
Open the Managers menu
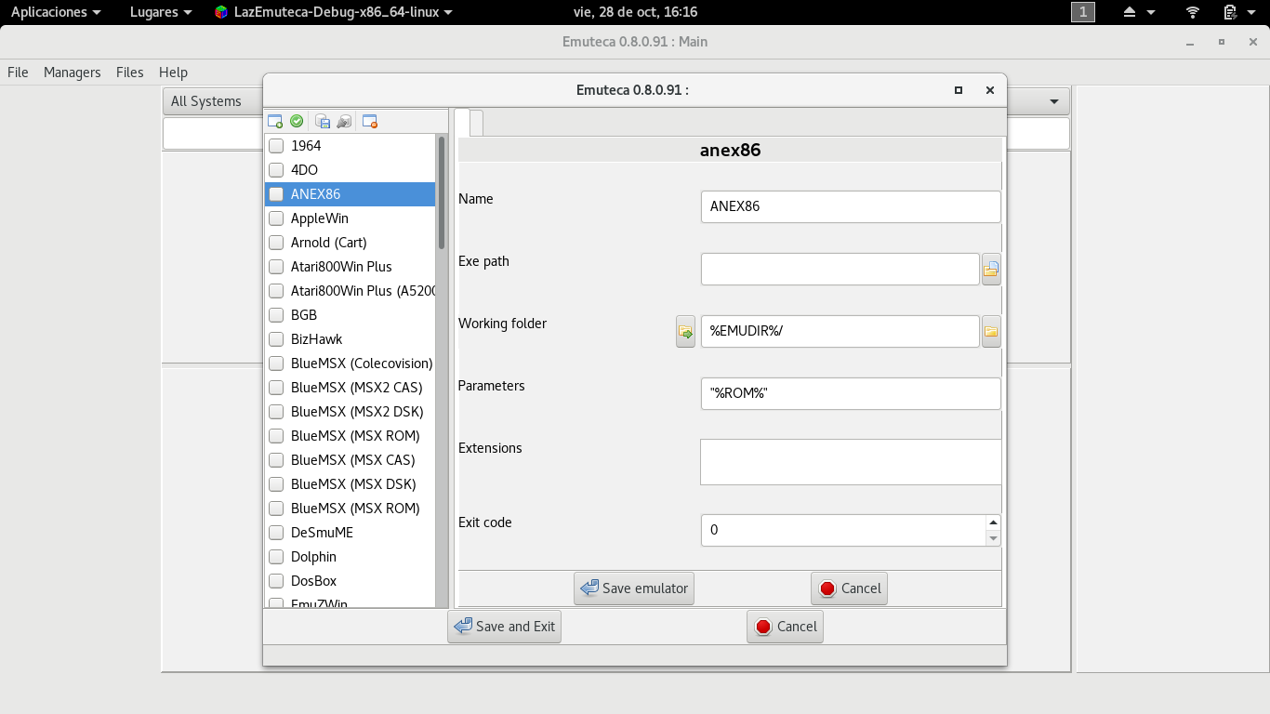pyautogui.click(x=73, y=73)
